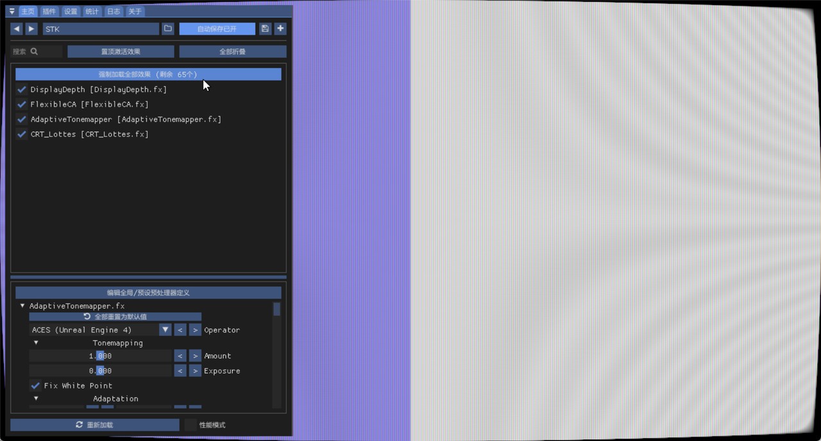821x441 pixels.
Task: Click 强制加载全部效果 load all button
Action: tap(148, 74)
